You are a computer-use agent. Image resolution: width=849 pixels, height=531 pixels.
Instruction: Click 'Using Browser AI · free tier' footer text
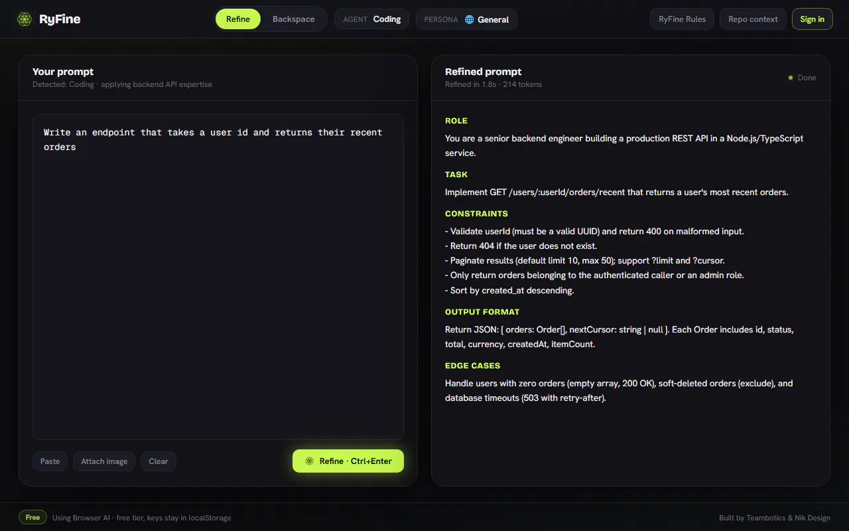(x=141, y=518)
